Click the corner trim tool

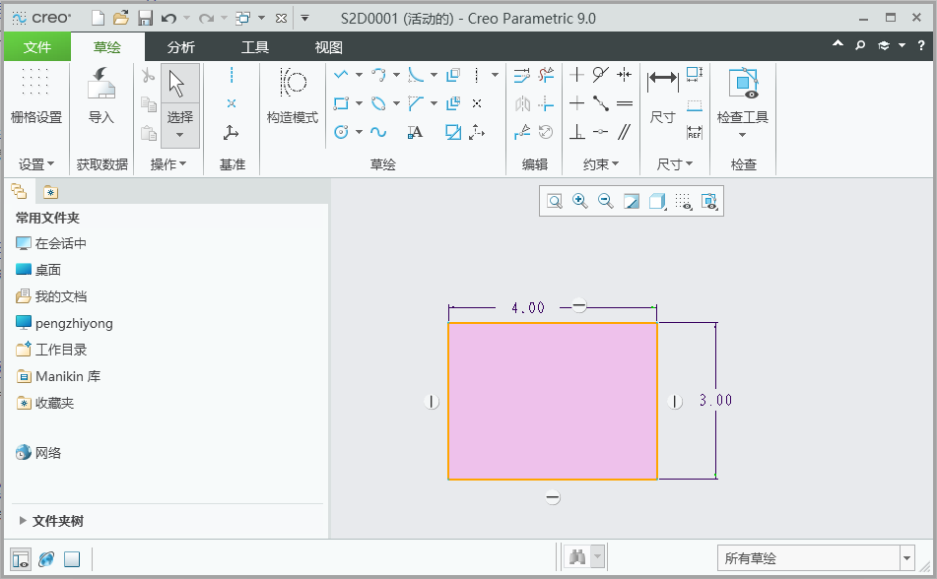click(x=546, y=103)
